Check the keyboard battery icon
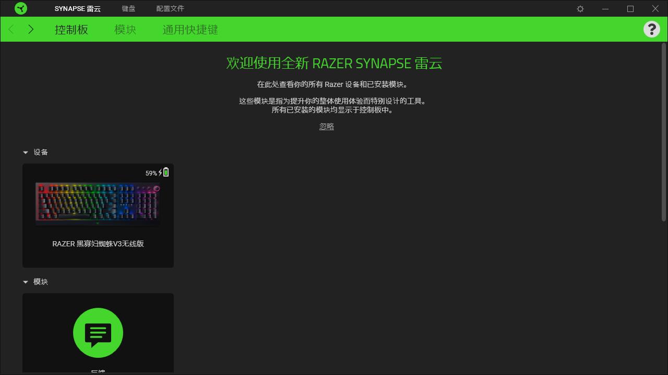The width and height of the screenshot is (668, 375). [165, 172]
